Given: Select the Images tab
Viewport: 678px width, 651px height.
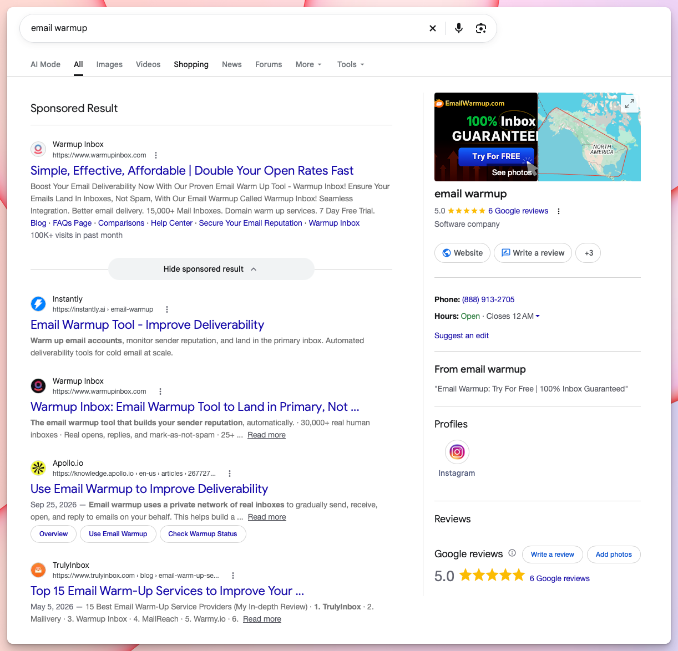Looking at the screenshot, I should point(109,64).
